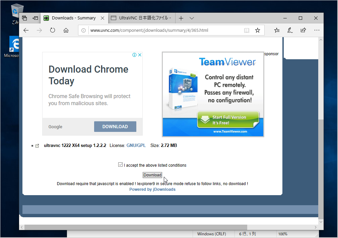Viewport: 338px width, 238px height.
Task: Uncheck I accept the above conditions
Action: (x=121, y=165)
